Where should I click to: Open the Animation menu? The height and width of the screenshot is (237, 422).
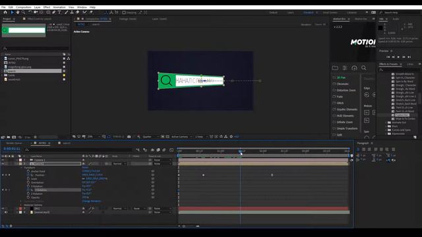[x=59, y=7]
